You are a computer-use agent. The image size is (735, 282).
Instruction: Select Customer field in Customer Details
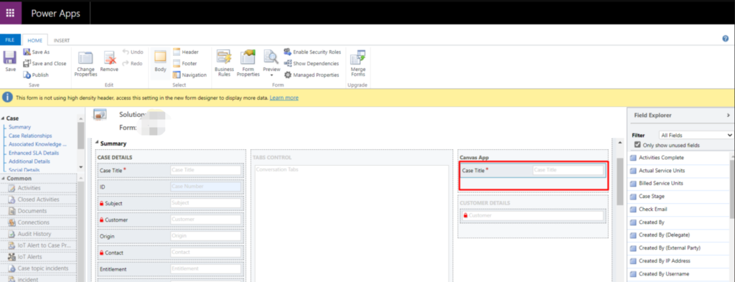[533, 215]
